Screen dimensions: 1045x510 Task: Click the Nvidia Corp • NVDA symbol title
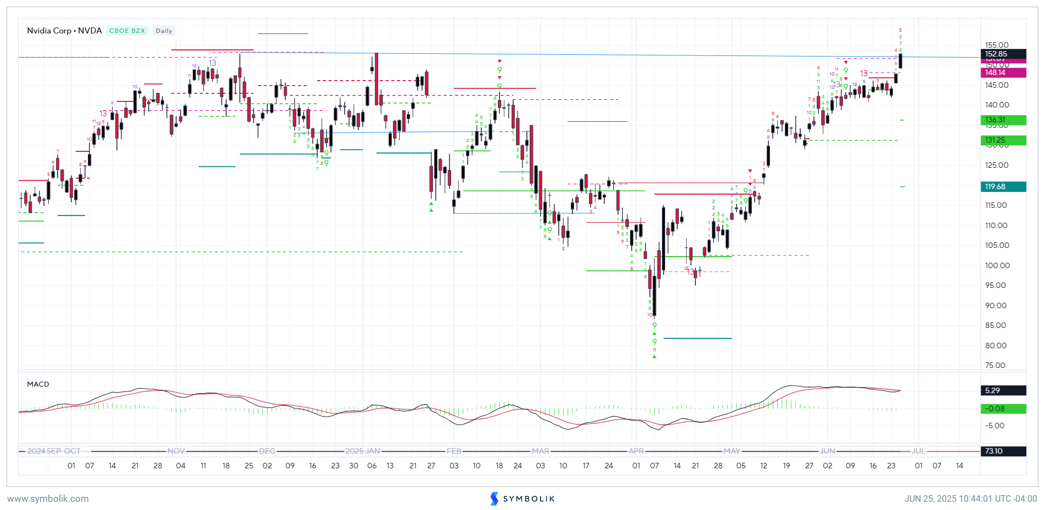[64, 31]
